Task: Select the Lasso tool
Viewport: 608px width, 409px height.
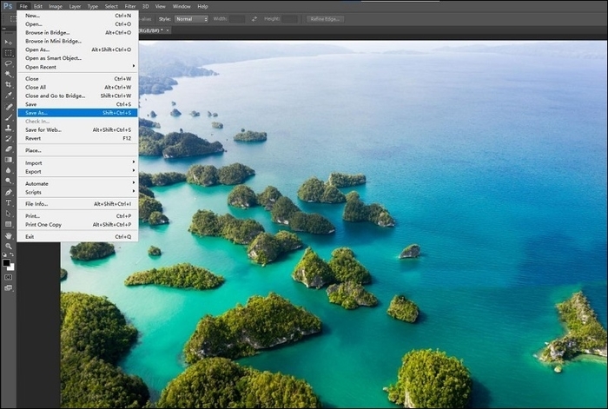Action: (8, 63)
